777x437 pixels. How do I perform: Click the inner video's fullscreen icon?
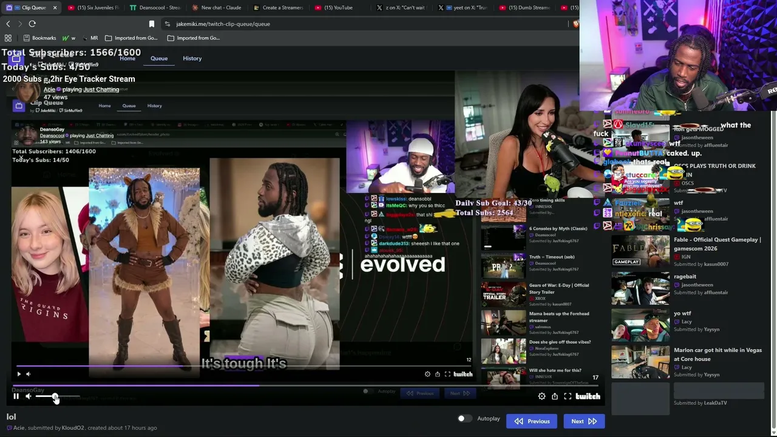[447, 374]
